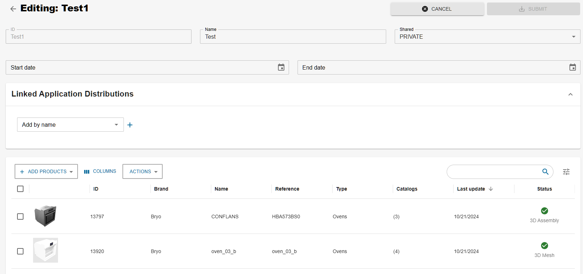This screenshot has width=583, height=274.
Task: Click the green check status for oven_03_b
Action: (x=545, y=246)
